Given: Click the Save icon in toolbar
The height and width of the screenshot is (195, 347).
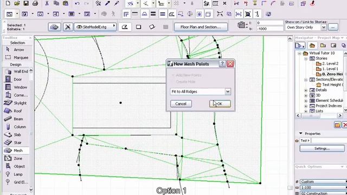Looking at the screenshot, I should click(x=26, y=3).
